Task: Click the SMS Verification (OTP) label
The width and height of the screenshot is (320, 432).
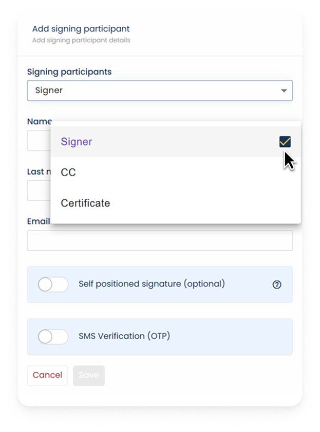Action: 124,336
